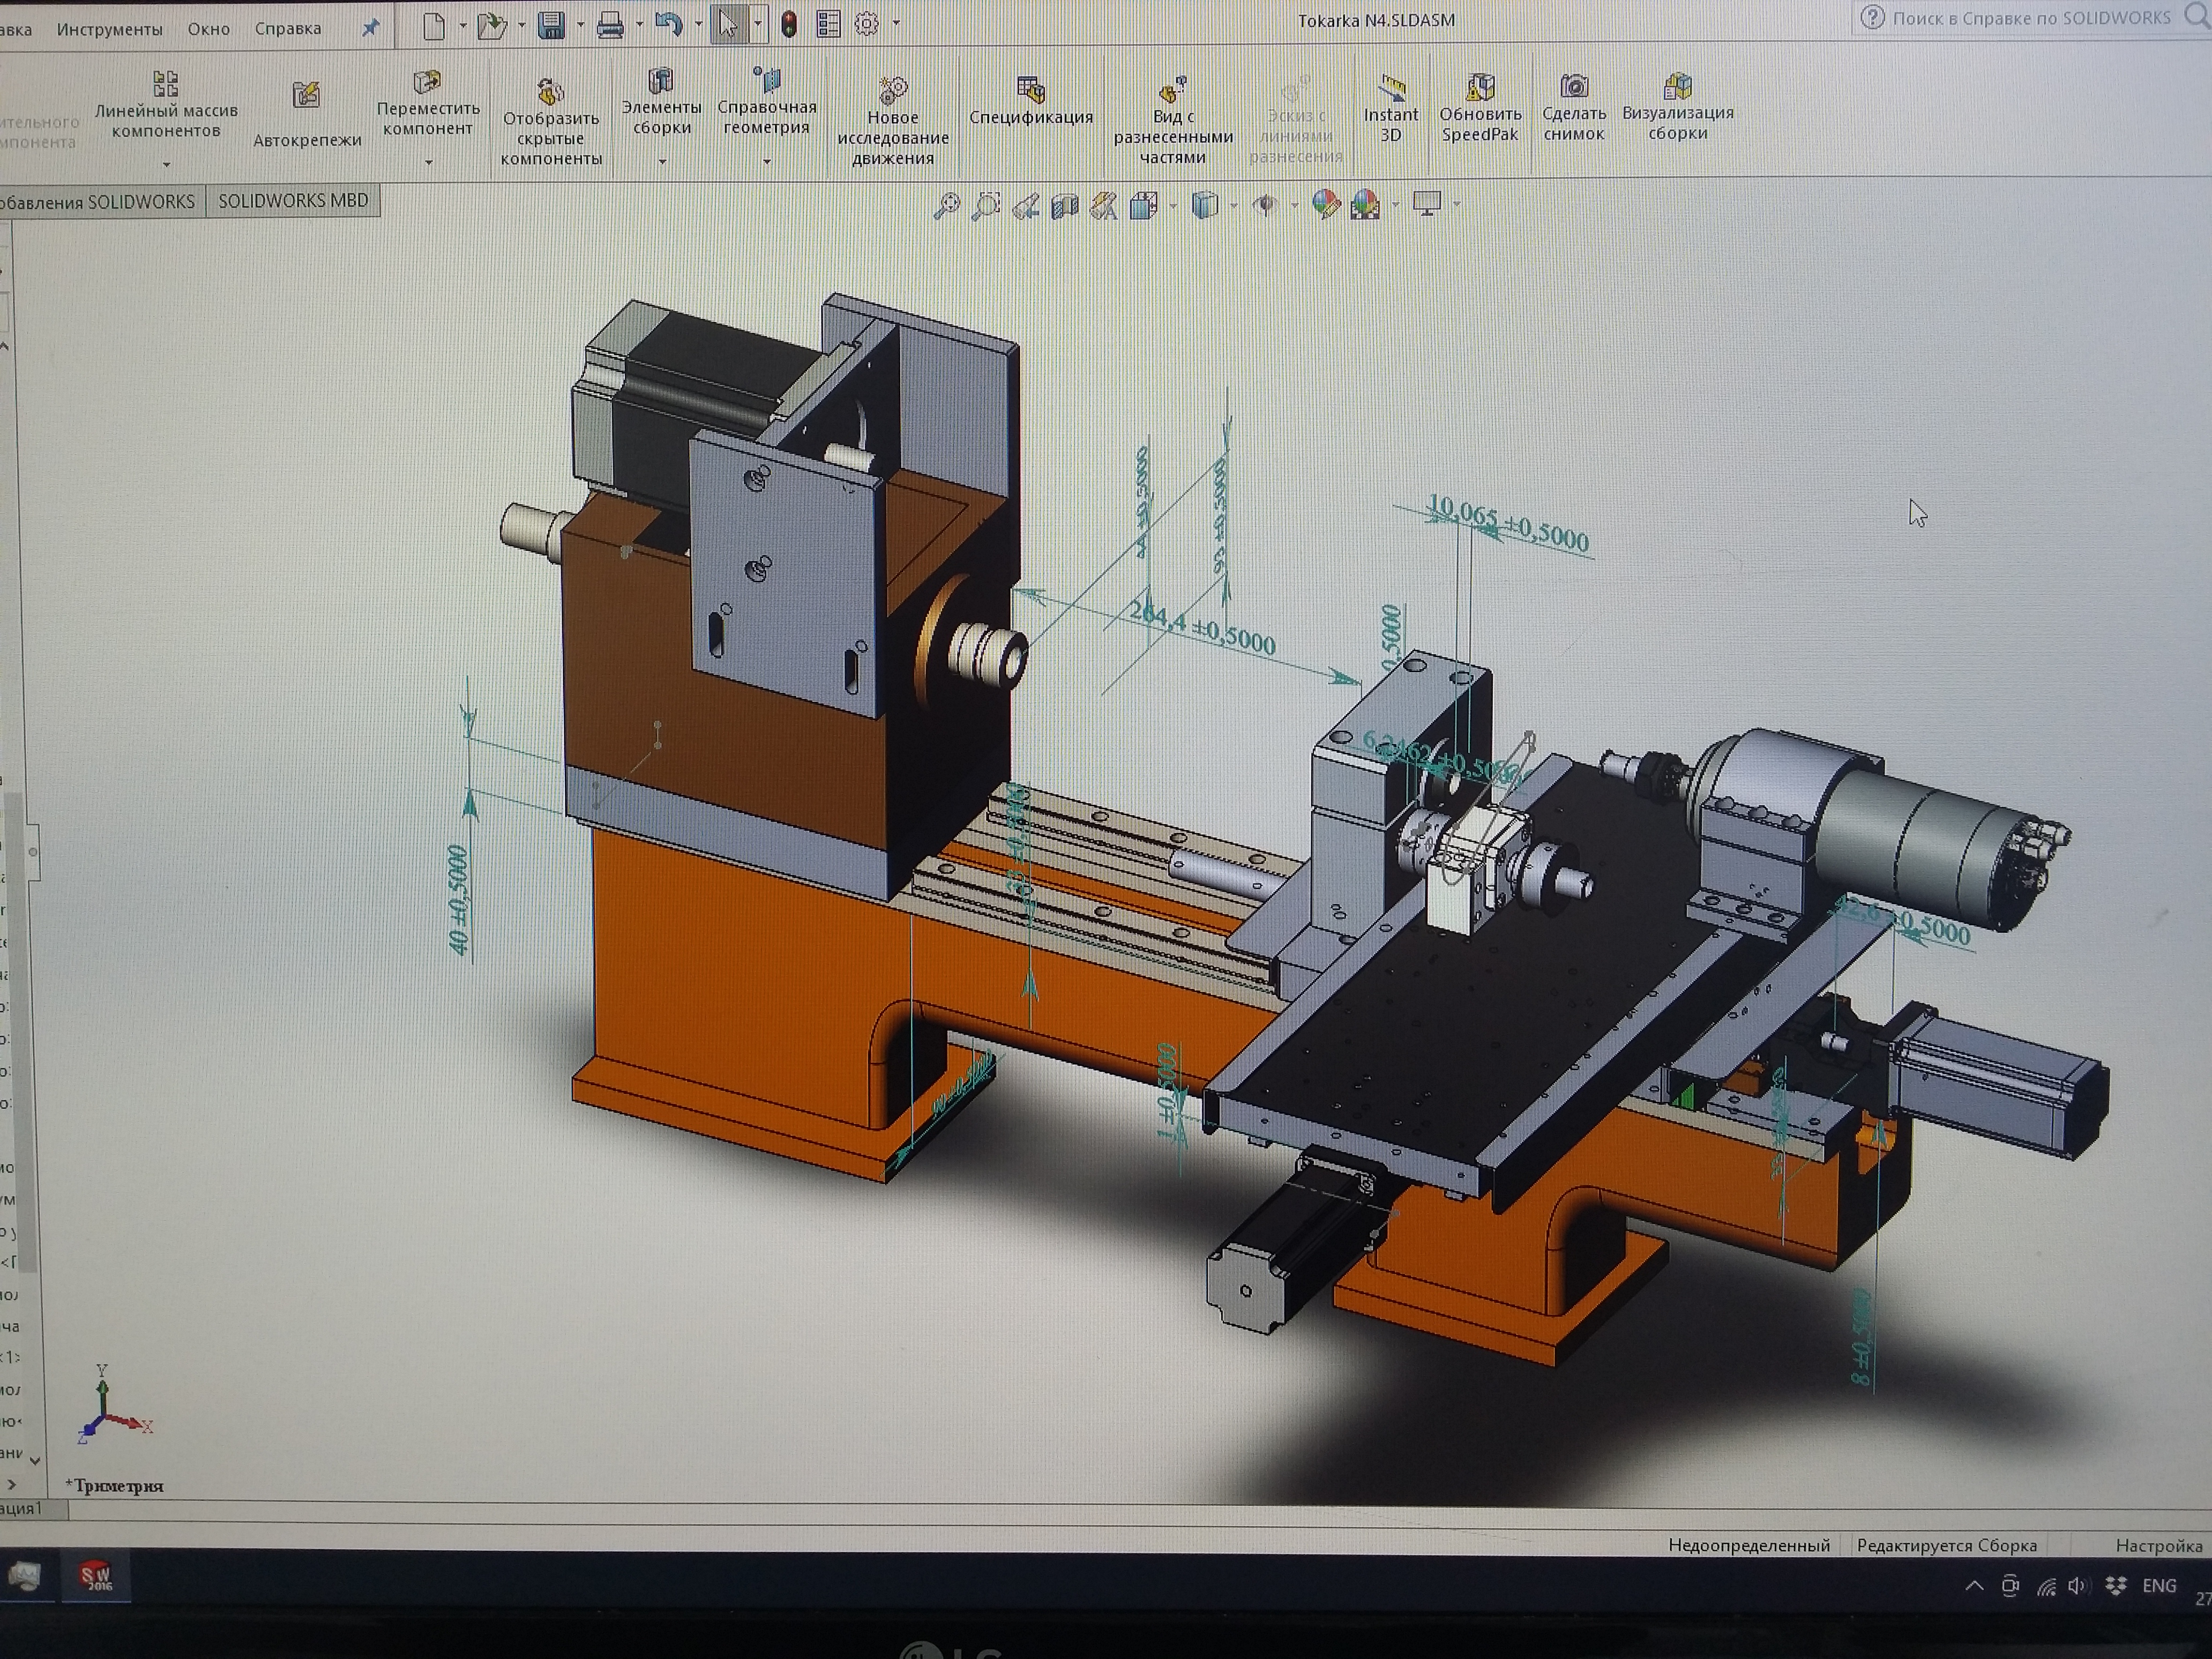Toggle the Select arrow cursor tool
Screen dimensions: 2212x1659
click(x=727, y=24)
